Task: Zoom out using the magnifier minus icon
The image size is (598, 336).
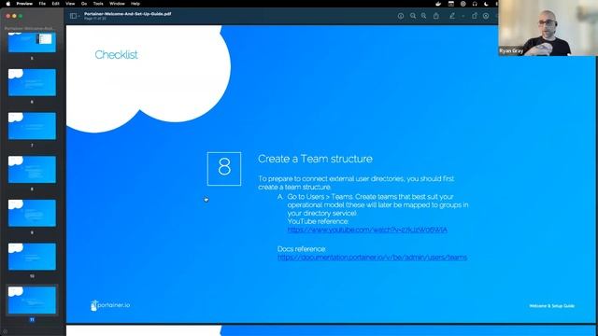Action: coord(413,16)
